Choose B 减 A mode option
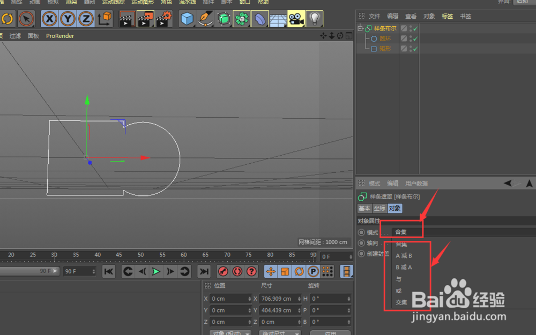The height and width of the screenshot is (335, 536). pos(404,267)
